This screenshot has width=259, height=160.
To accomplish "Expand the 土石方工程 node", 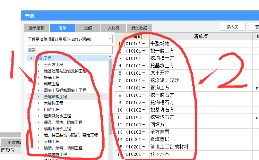I will point(39,65).
